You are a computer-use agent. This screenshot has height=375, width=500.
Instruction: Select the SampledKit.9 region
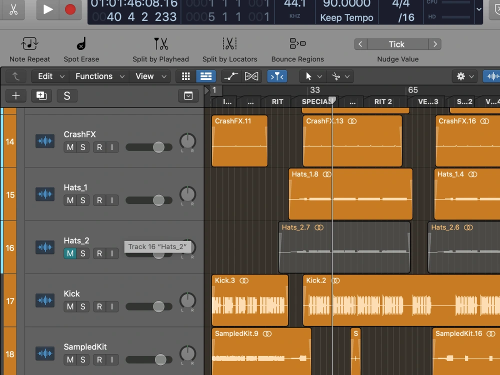point(261,351)
